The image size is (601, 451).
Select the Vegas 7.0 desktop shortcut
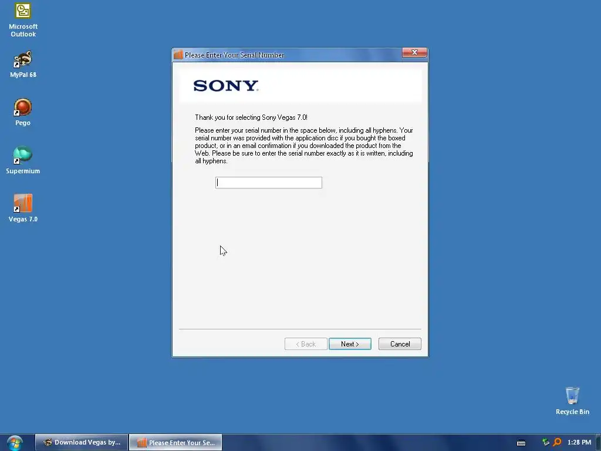tap(23, 208)
